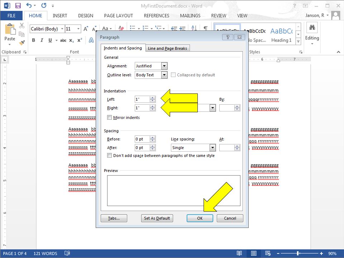Click the 121 WORDS count in status bar
Screen dimensions: 344x258
click(x=45, y=253)
